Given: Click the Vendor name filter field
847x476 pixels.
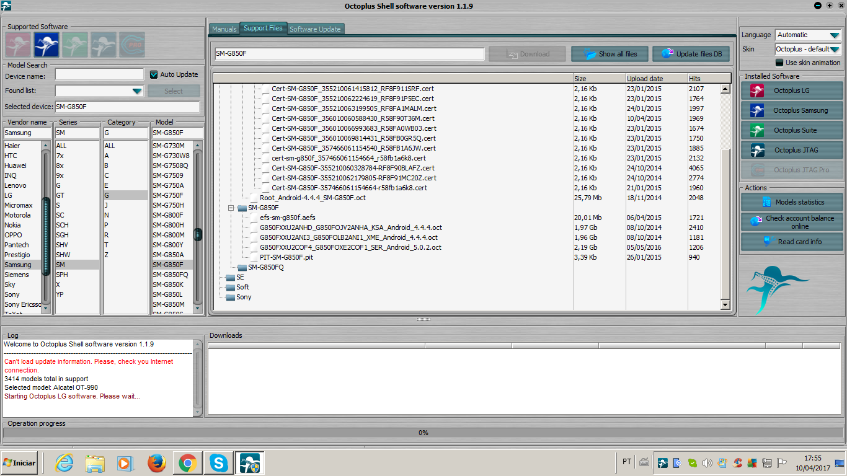Looking at the screenshot, I should point(27,133).
